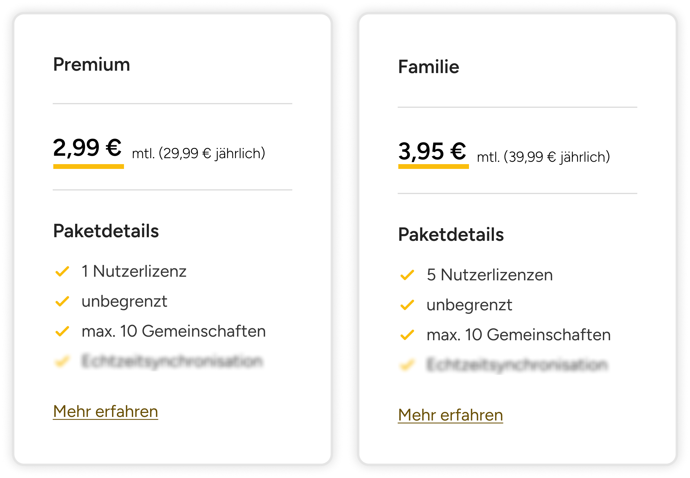Select the Premium plan title
The image size is (690, 478).
pos(92,64)
